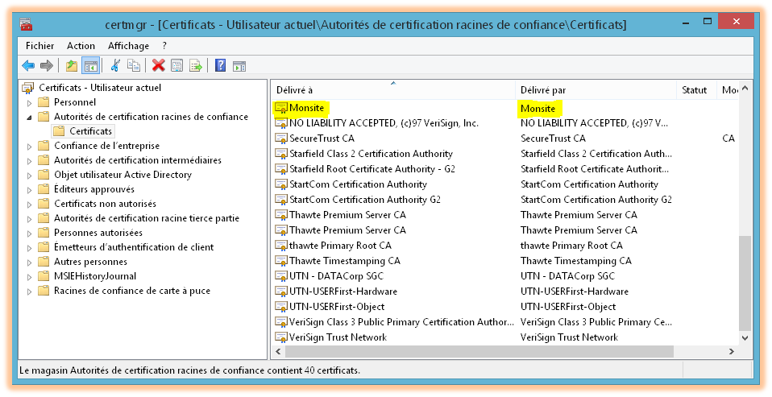Open the Affichage menu
Screen dimensions: 772x397
tap(128, 46)
